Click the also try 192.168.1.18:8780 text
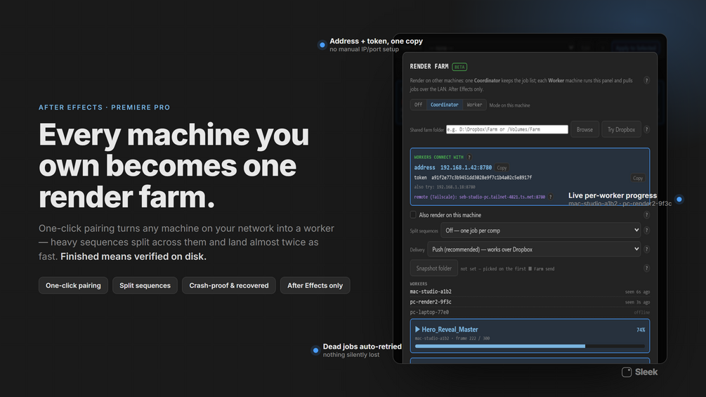This screenshot has width=706, height=397. point(445,187)
